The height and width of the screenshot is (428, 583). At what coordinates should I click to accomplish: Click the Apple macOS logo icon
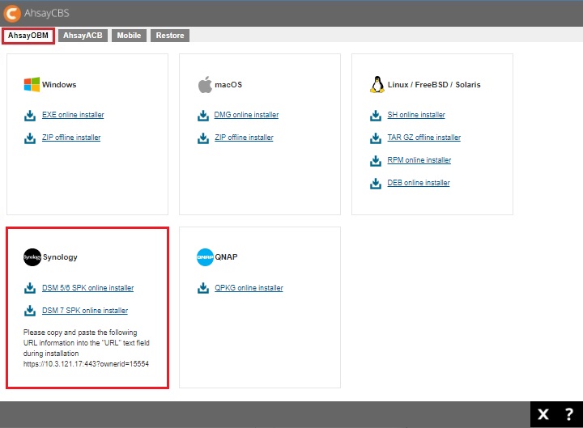[x=204, y=84]
